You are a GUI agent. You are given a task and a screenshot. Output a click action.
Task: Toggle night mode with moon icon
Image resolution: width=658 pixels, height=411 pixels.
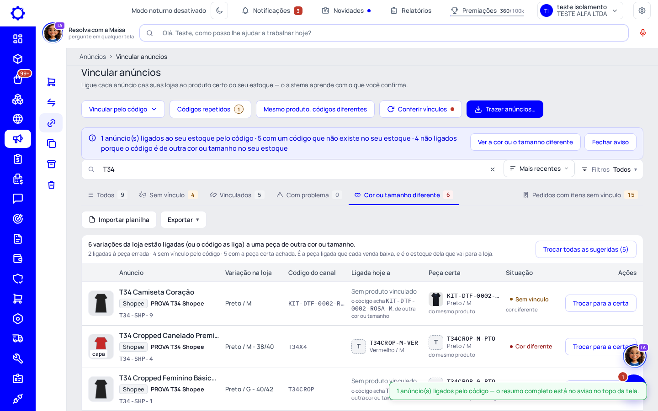pos(219,11)
